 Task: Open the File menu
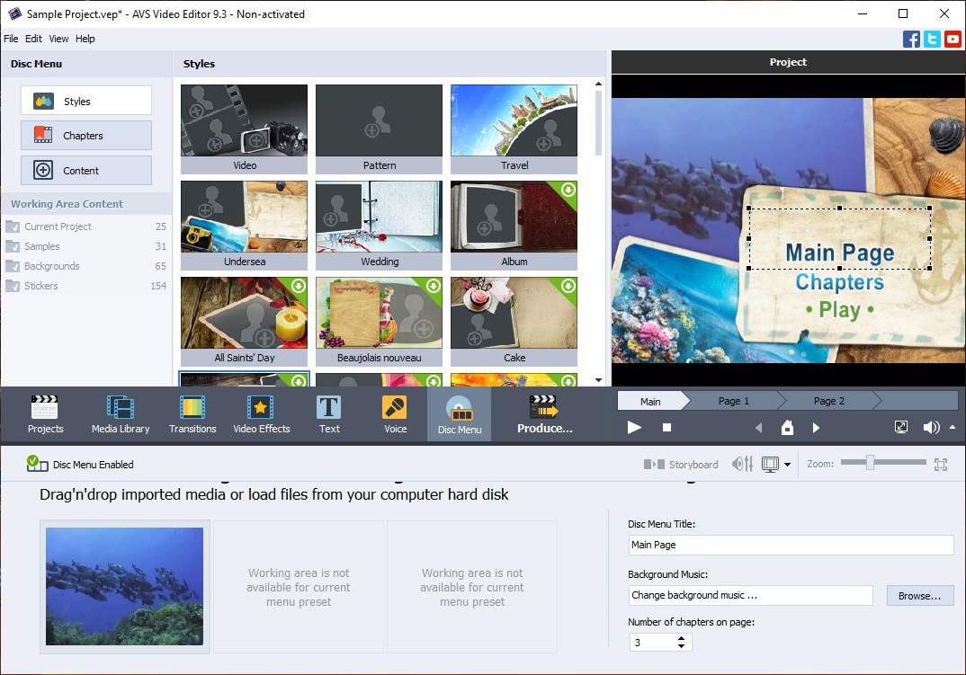tap(11, 39)
